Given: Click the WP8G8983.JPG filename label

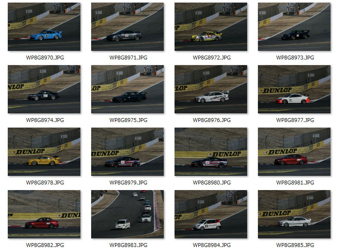Looking at the screenshot, I should tap(128, 245).
